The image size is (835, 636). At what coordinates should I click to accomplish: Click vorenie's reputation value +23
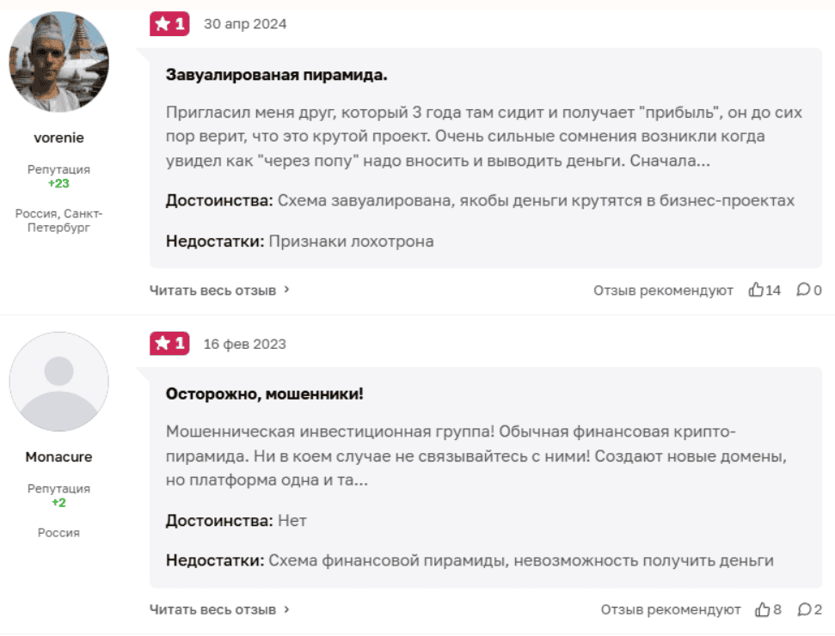(58, 181)
